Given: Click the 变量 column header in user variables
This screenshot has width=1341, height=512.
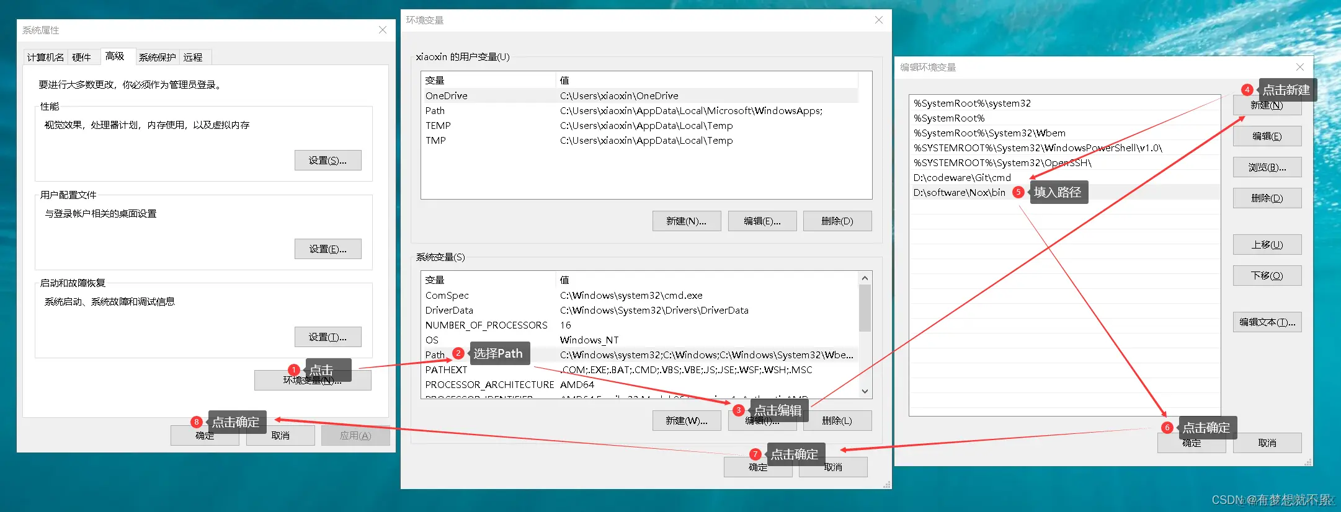Looking at the screenshot, I should click(488, 80).
